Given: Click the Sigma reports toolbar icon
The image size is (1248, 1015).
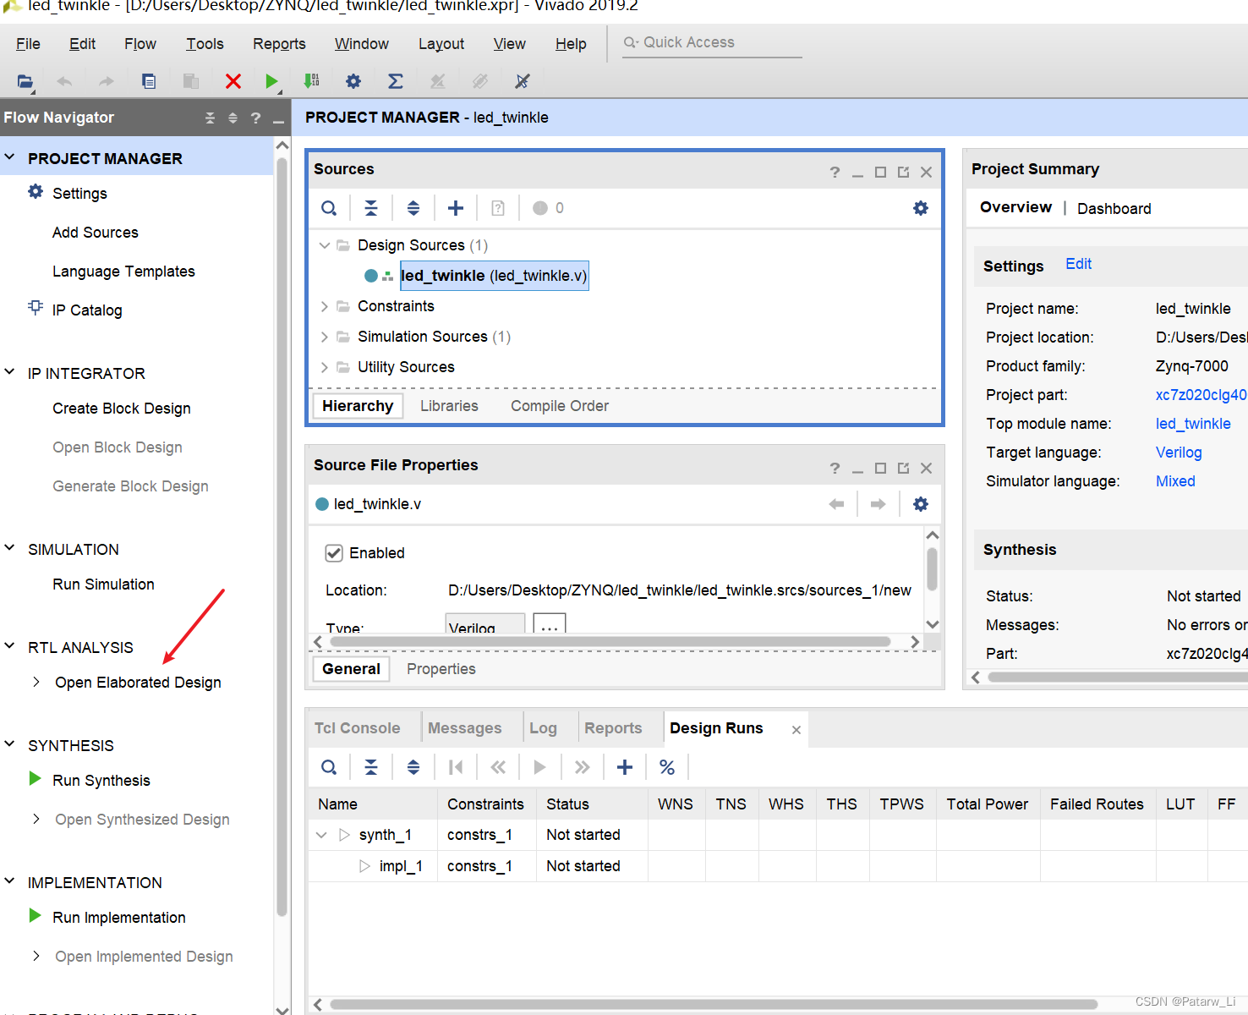Looking at the screenshot, I should pyautogui.click(x=395, y=81).
